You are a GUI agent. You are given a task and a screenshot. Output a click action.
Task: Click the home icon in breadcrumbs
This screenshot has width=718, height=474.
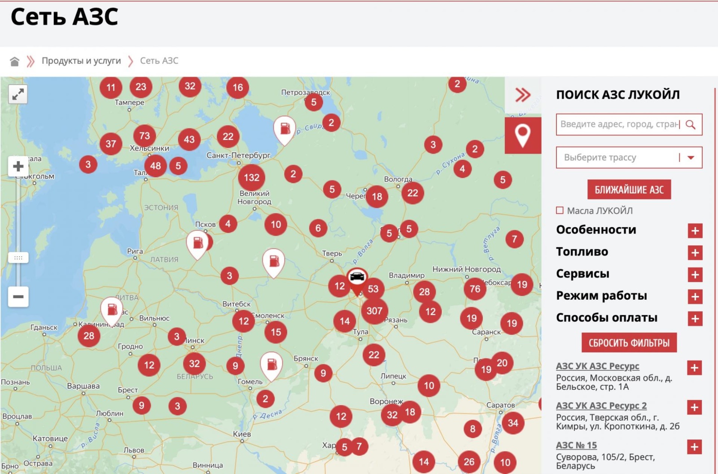click(15, 61)
